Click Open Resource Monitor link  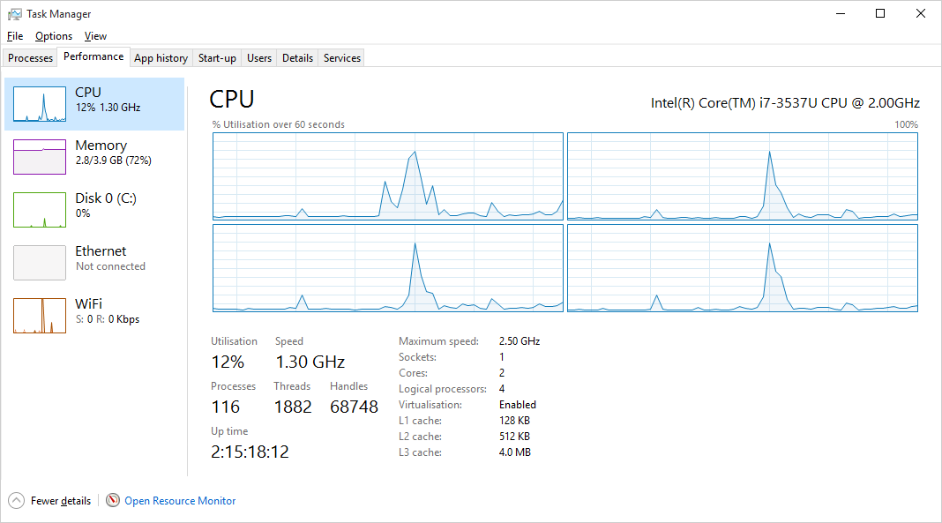tap(180, 501)
